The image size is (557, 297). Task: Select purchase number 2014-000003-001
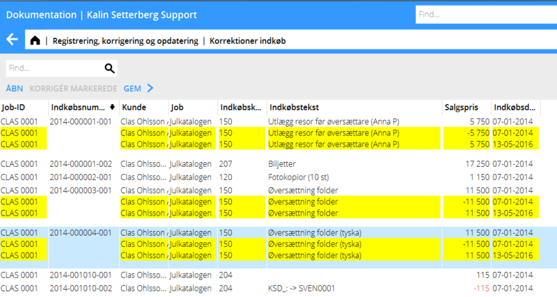click(x=81, y=191)
